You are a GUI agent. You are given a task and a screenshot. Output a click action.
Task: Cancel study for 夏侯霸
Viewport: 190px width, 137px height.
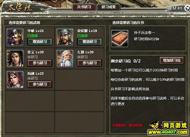coord(89,42)
